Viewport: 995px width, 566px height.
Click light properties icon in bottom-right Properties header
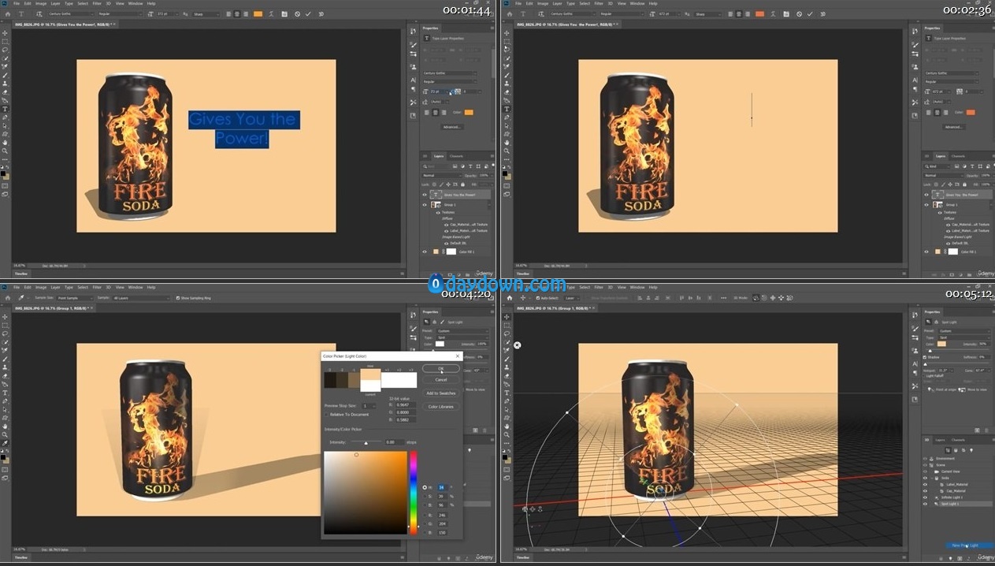[x=928, y=322]
